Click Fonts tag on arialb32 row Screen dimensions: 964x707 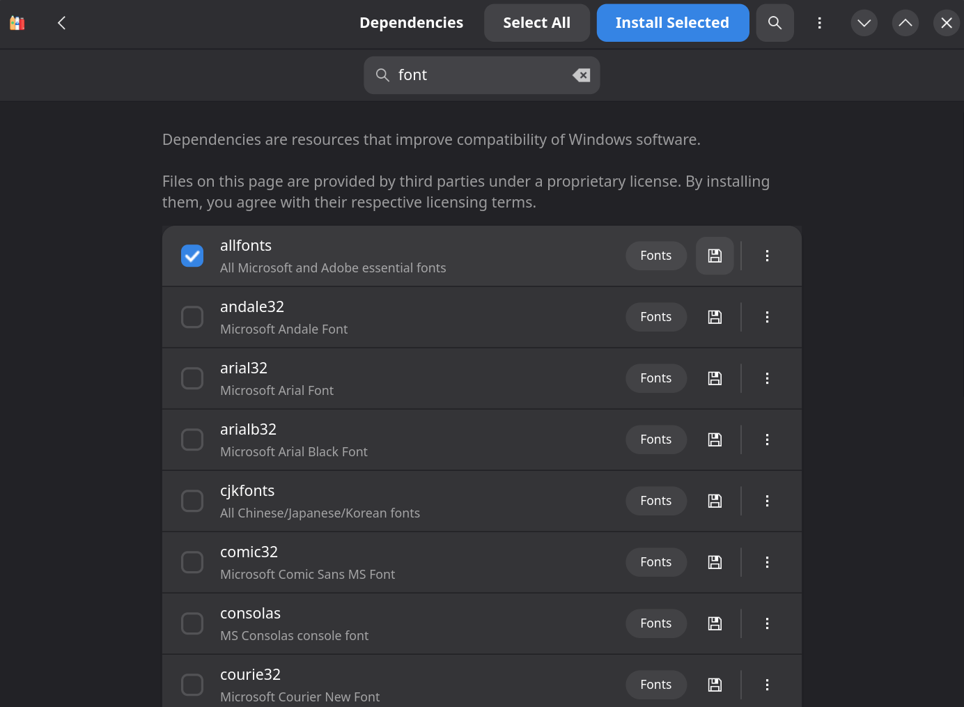656,440
